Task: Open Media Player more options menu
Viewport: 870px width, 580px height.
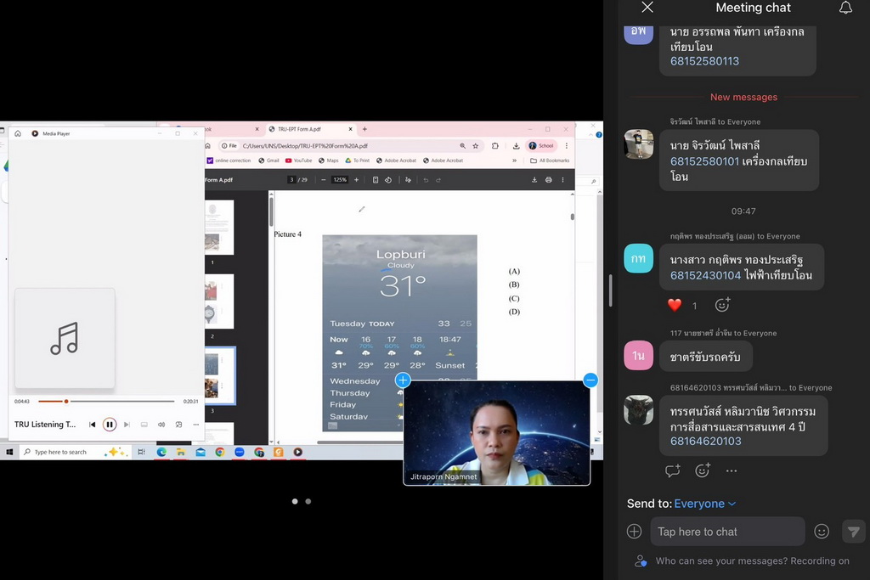Action: [196, 425]
